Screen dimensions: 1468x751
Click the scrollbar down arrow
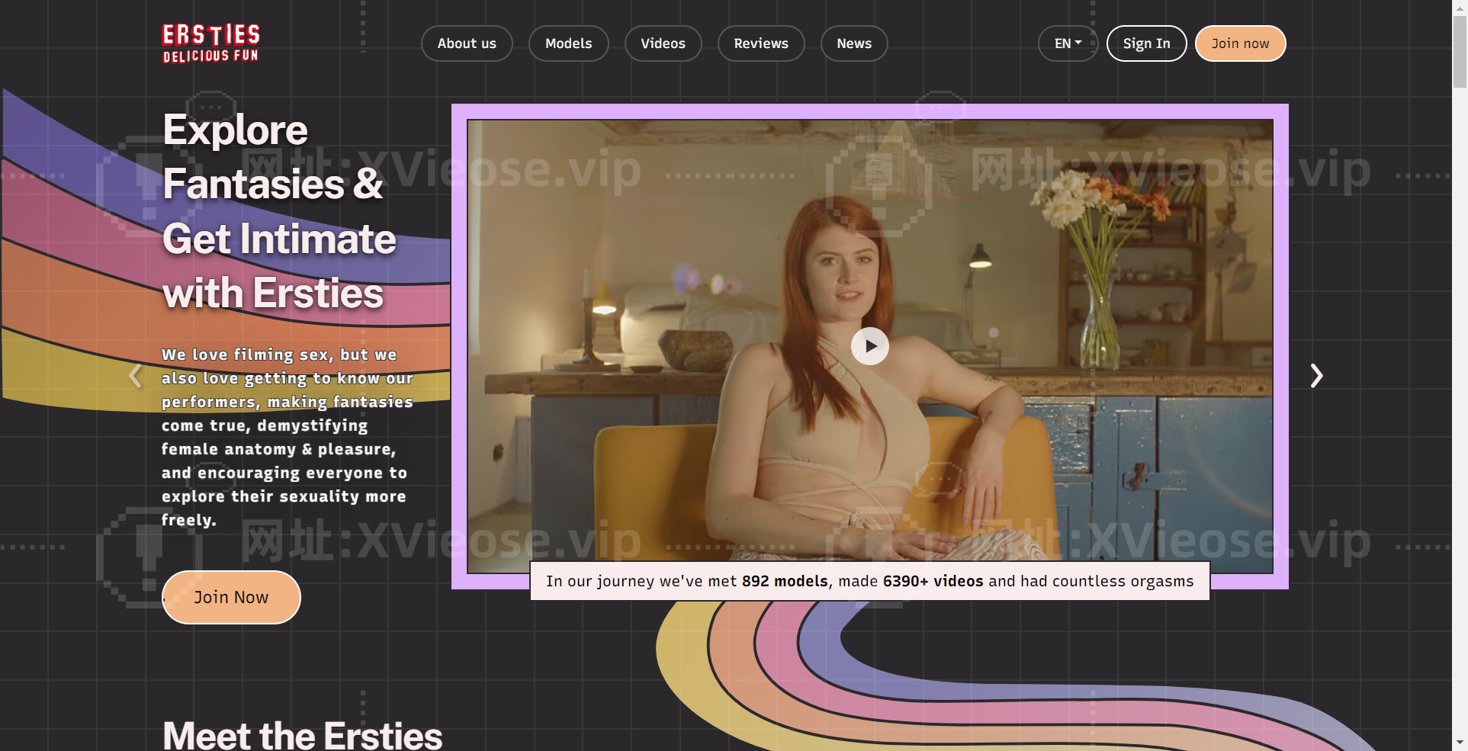point(1460,742)
